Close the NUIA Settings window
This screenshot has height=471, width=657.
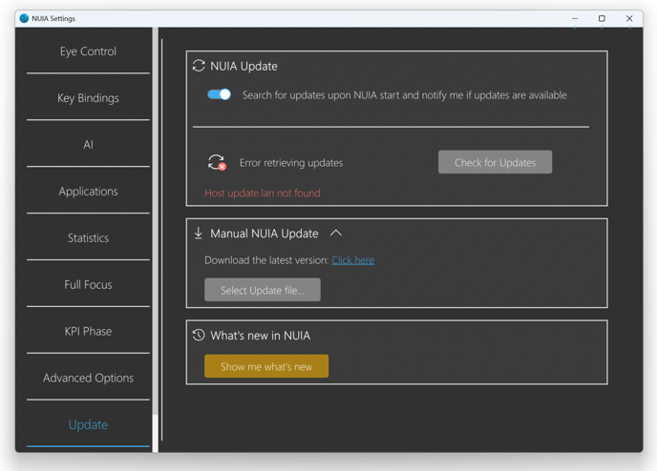coord(629,18)
